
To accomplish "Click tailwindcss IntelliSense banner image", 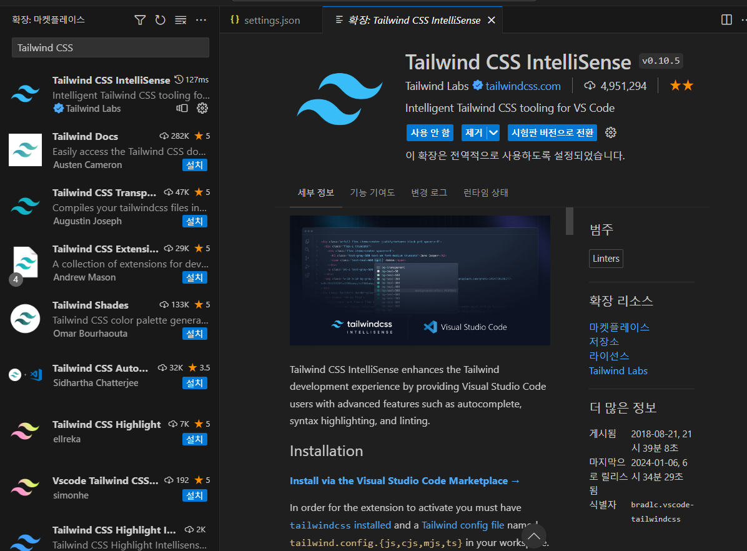I will pyautogui.click(x=420, y=280).
